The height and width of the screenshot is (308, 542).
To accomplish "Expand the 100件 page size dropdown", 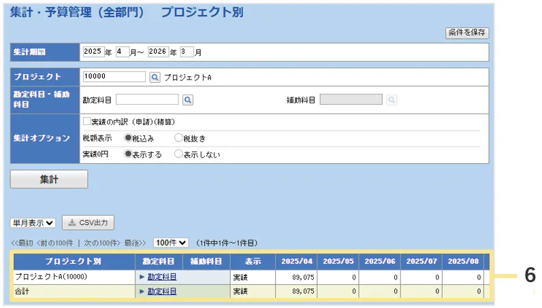I will tap(171, 243).
